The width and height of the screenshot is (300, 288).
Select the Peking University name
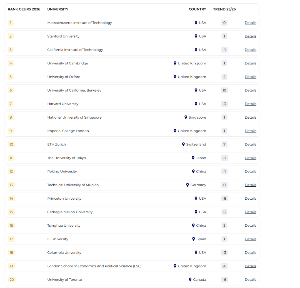tap(62, 172)
